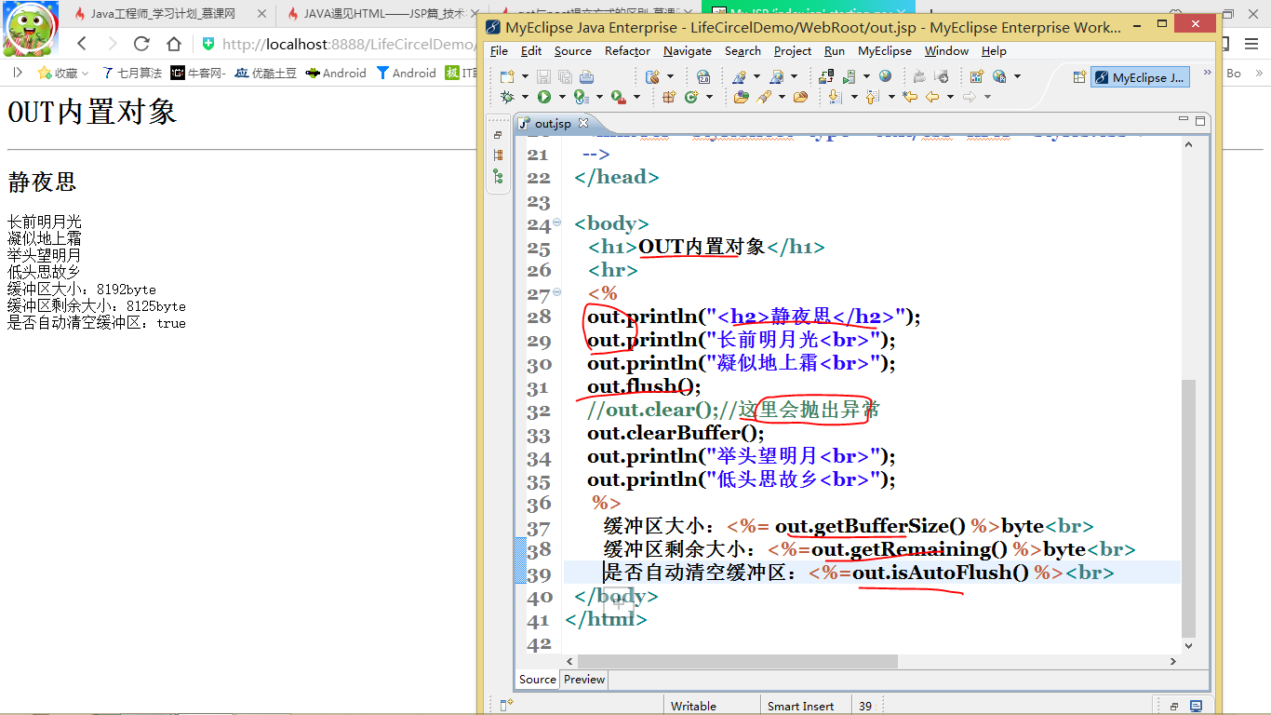Click the browser reload icon
Screen dimensions: 1271x715
141,44
